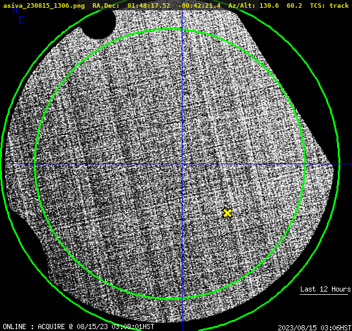Click the black circular mask at top
The height and width of the screenshot is (331, 352).
98,24
